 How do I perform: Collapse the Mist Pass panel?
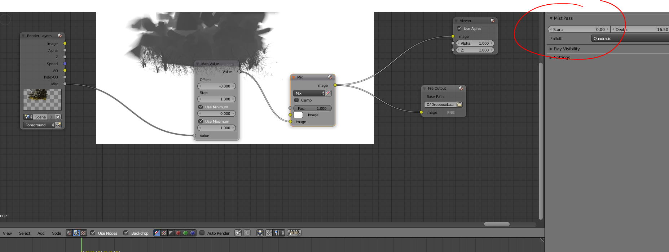coord(551,18)
